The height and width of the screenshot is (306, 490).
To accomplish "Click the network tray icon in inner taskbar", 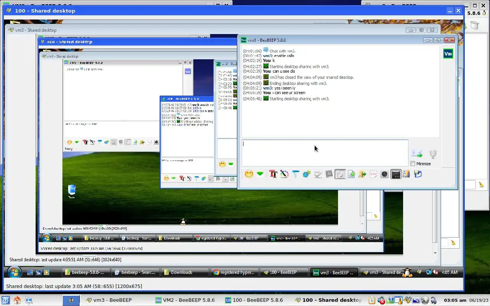I will point(428,272).
